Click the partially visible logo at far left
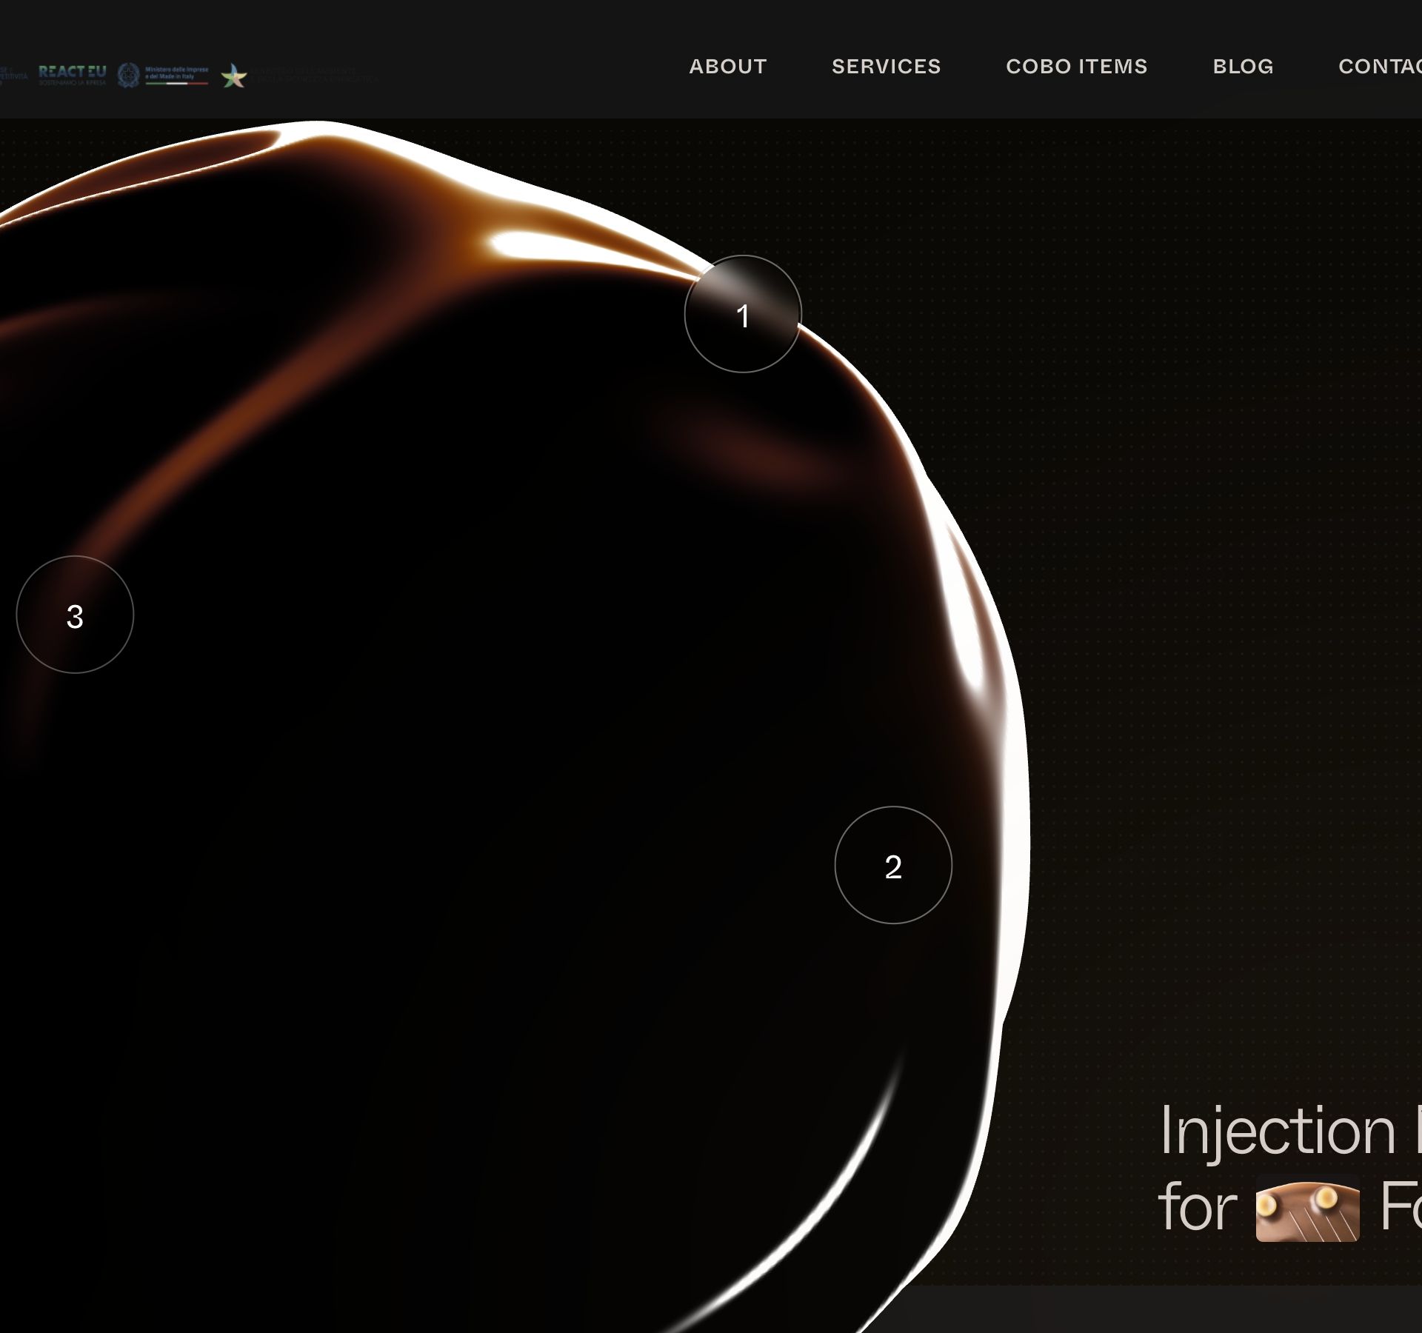 [13, 75]
